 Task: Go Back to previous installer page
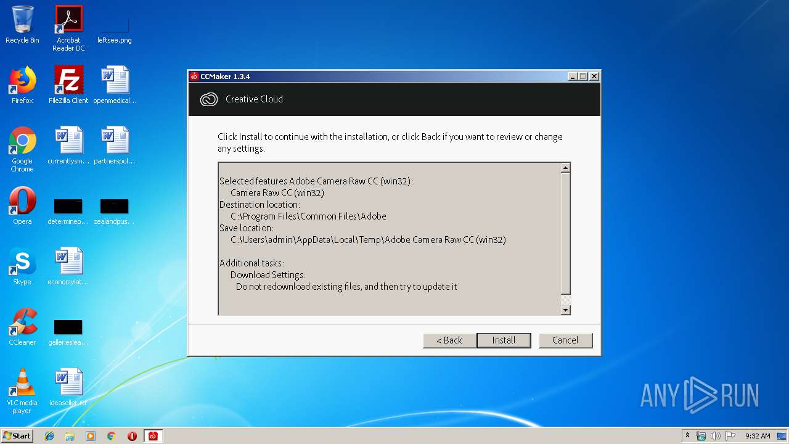coord(449,340)
